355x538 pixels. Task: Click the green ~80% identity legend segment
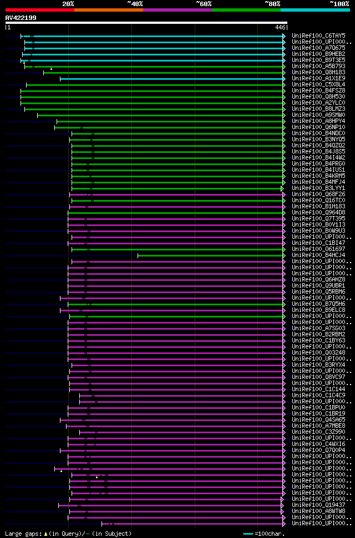click(x=246, y=10)
